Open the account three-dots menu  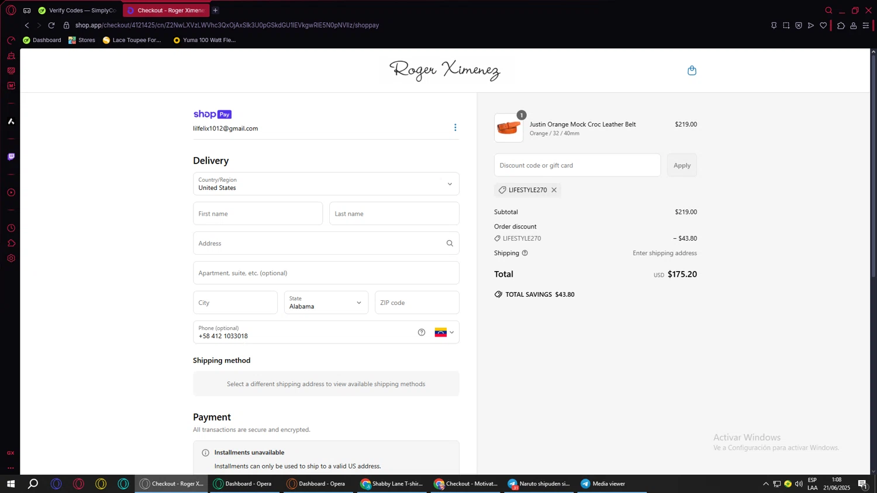[455, 127]
